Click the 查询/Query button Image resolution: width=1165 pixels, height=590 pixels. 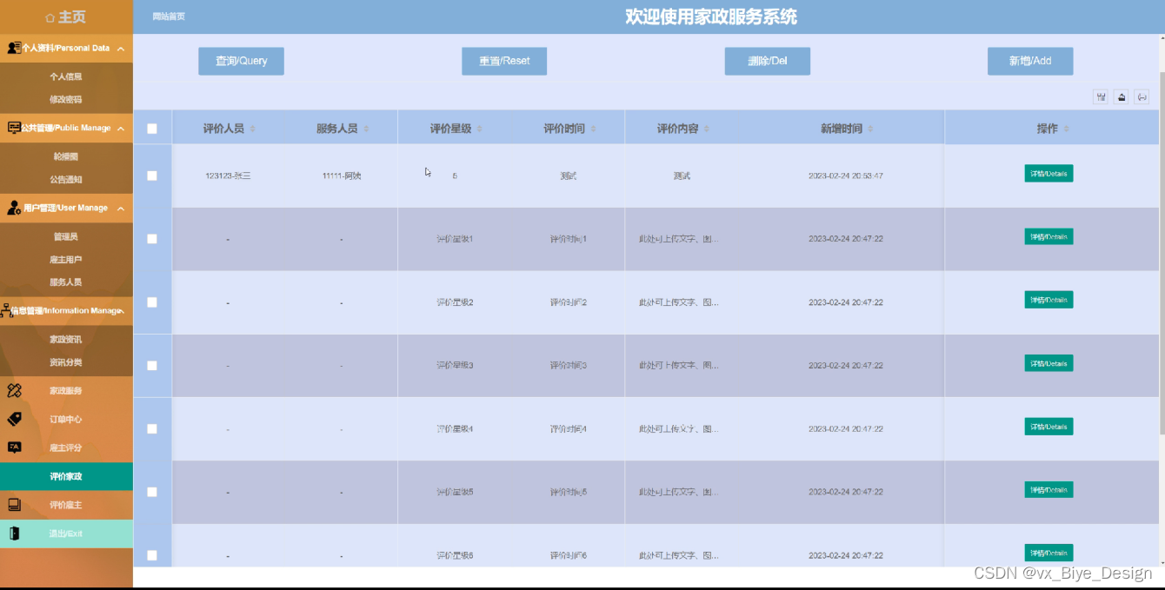click(241, 61)
